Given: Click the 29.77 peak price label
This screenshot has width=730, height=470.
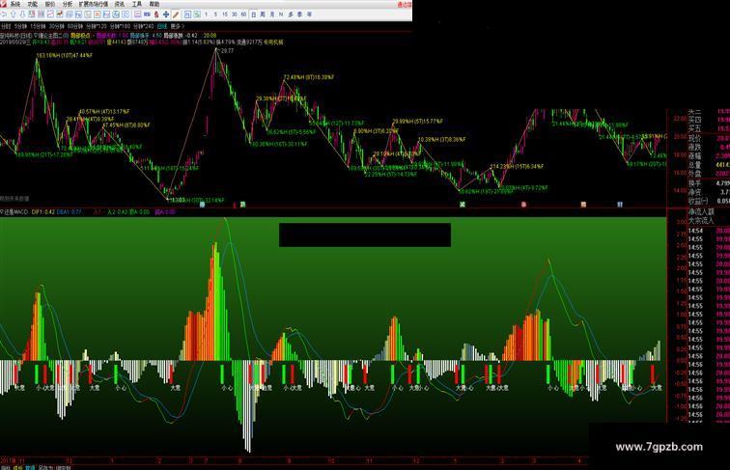Looking at the screenshot, I should pos(227,51).
